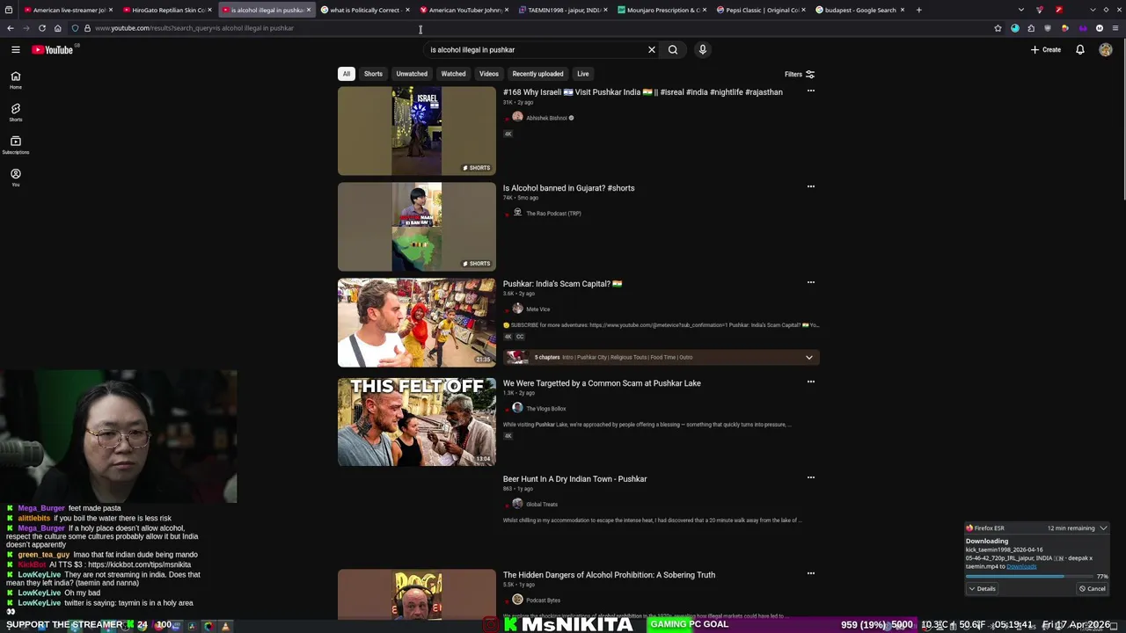Click Mete Vice channel avatar

tap(517, 309)
